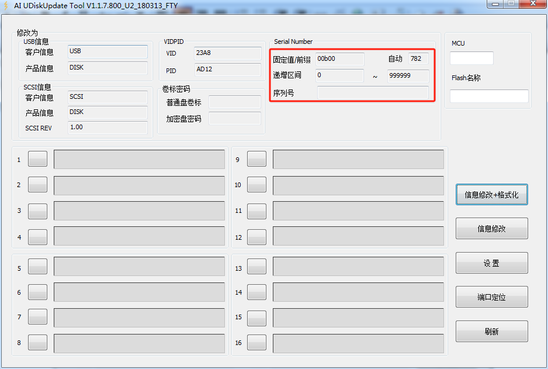Click the 端口定位 port locate button

[x=491, y=296]
